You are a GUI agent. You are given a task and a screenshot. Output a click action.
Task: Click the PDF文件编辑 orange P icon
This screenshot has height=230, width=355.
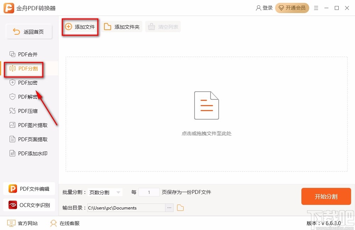(13, 189)
